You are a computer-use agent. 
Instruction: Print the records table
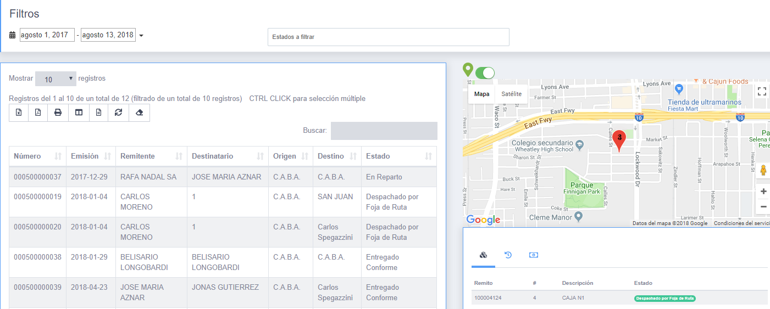pos(58,113)
